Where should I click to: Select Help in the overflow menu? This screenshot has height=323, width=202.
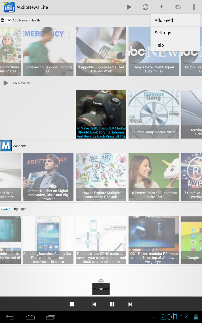tap(175, 45)
